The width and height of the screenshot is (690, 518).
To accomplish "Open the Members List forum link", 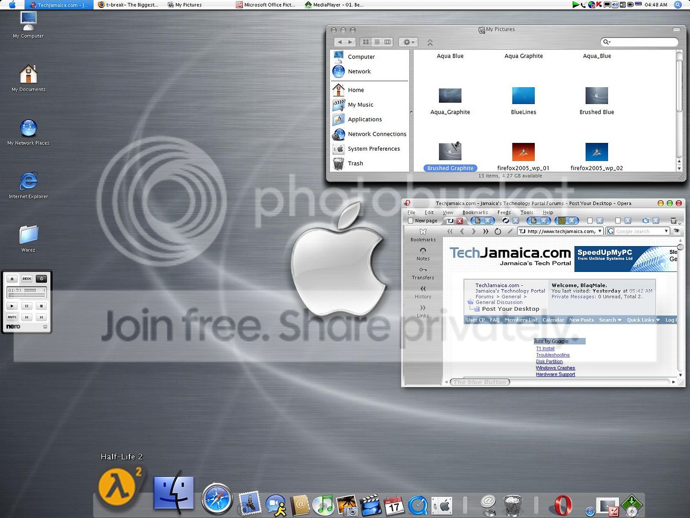I will 521,320.
